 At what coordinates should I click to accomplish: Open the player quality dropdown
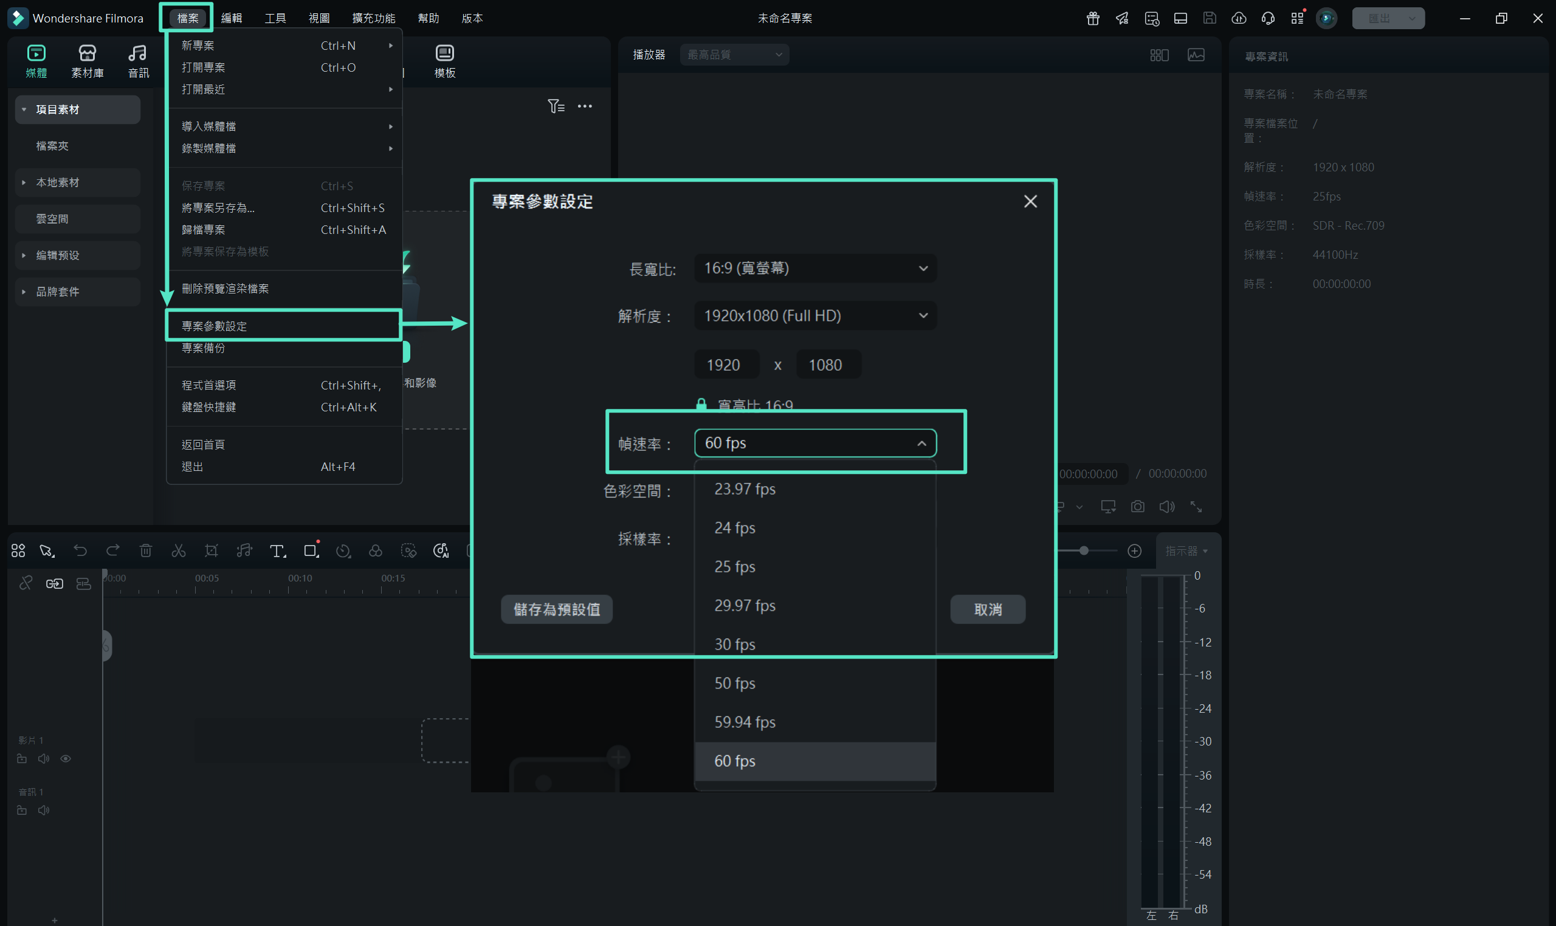pyautogui.click(x=734, y=55)
